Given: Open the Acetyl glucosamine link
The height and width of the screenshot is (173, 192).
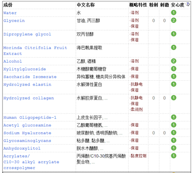Looking at the screenshot, I should click(27, 125).
